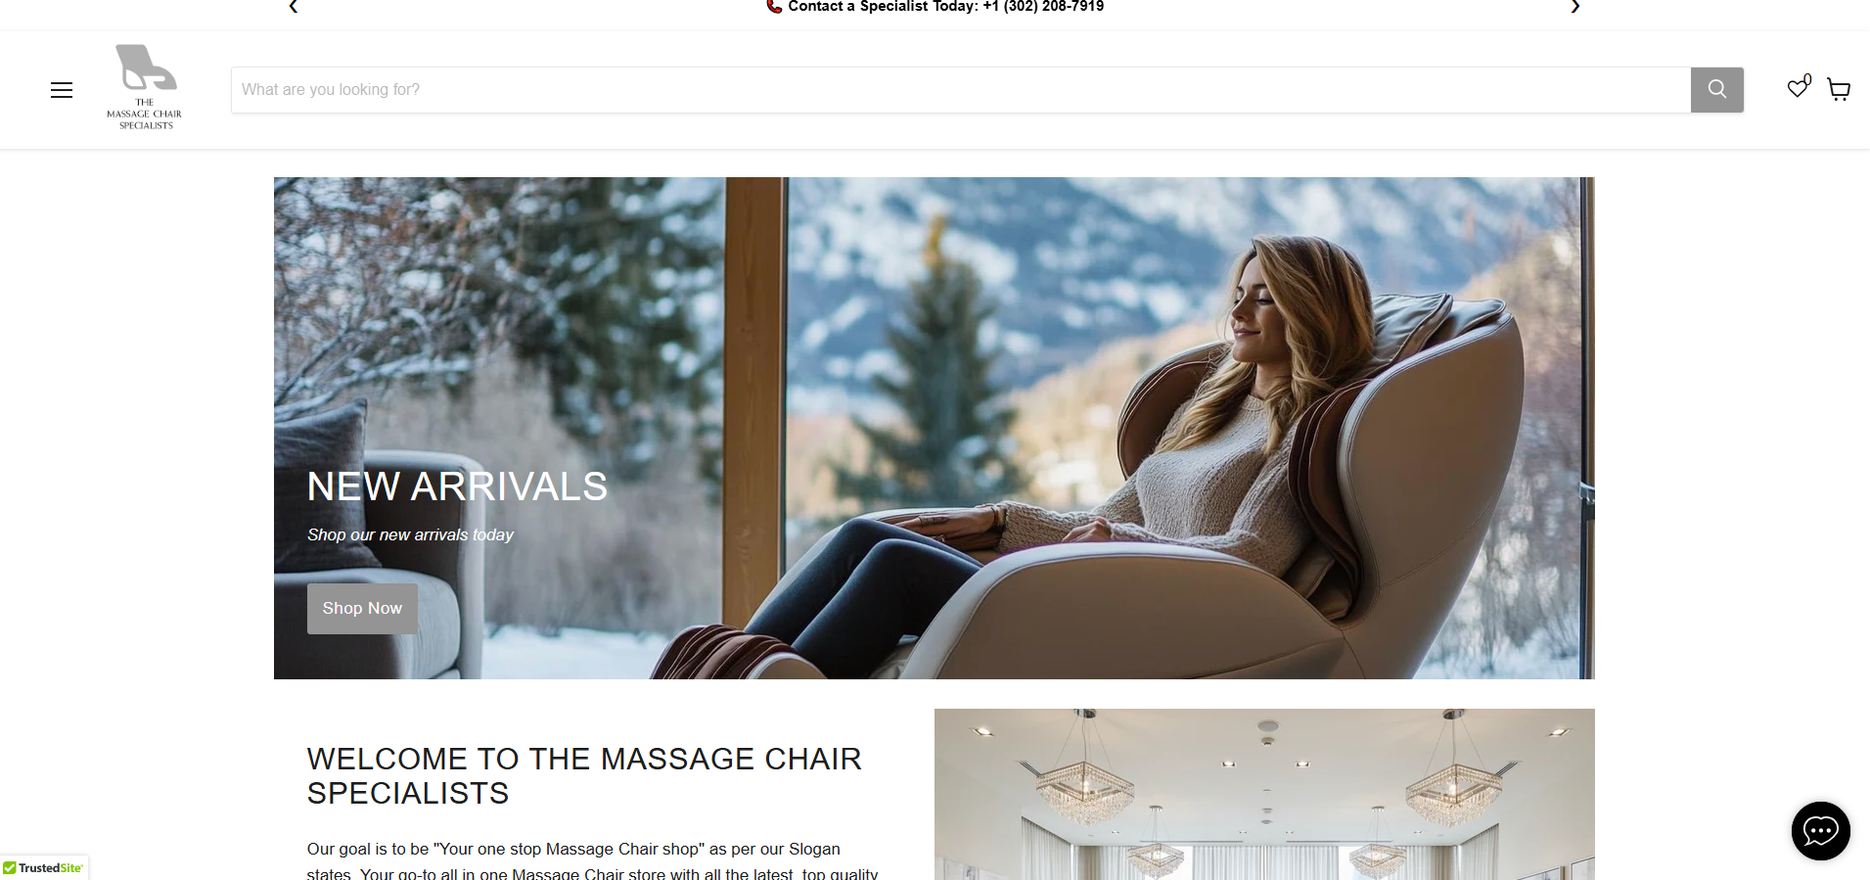Open the shopping cart
1870x880 pixels.
coord(1839,90)
